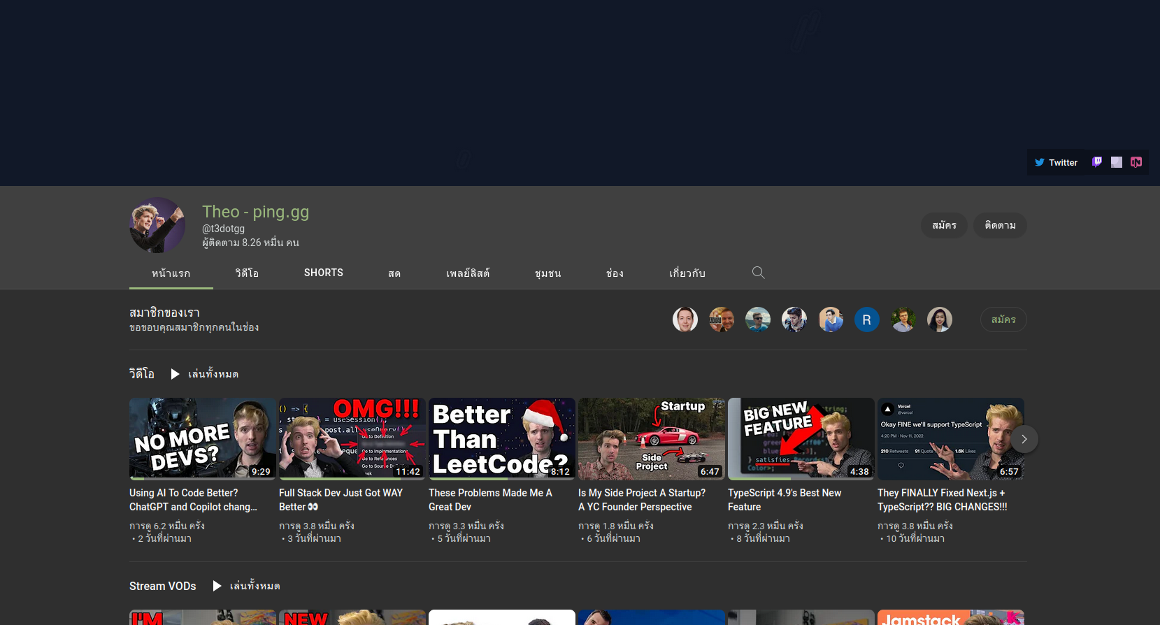
Task: Open 'TypeScript 4.9's Best New Feature' title link
Action: (x=784, y=500)
